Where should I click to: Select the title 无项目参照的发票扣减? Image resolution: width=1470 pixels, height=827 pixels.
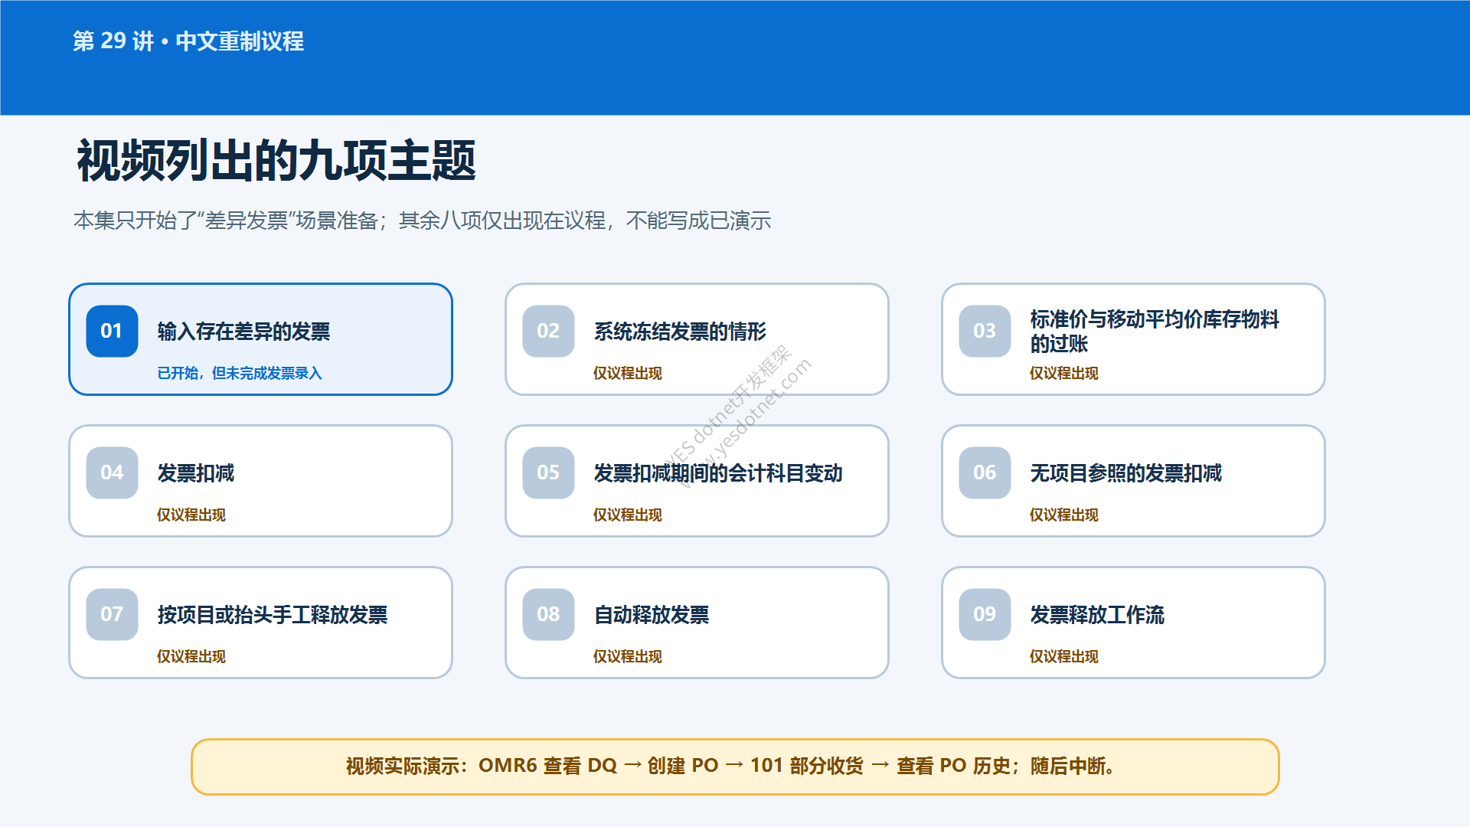(1125, 473)
